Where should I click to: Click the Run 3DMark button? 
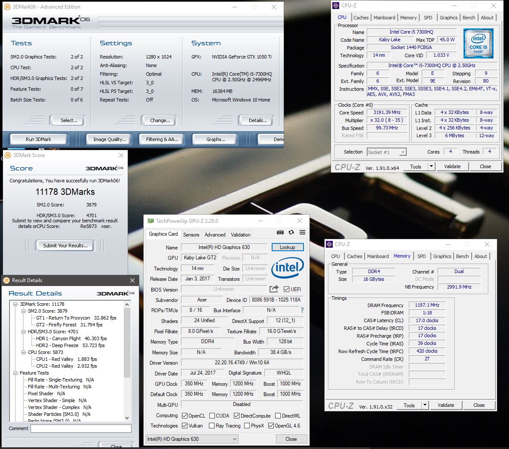(x=39, y=139)
